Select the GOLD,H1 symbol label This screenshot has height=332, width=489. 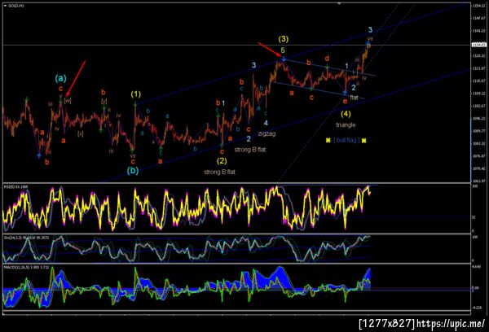15,6
